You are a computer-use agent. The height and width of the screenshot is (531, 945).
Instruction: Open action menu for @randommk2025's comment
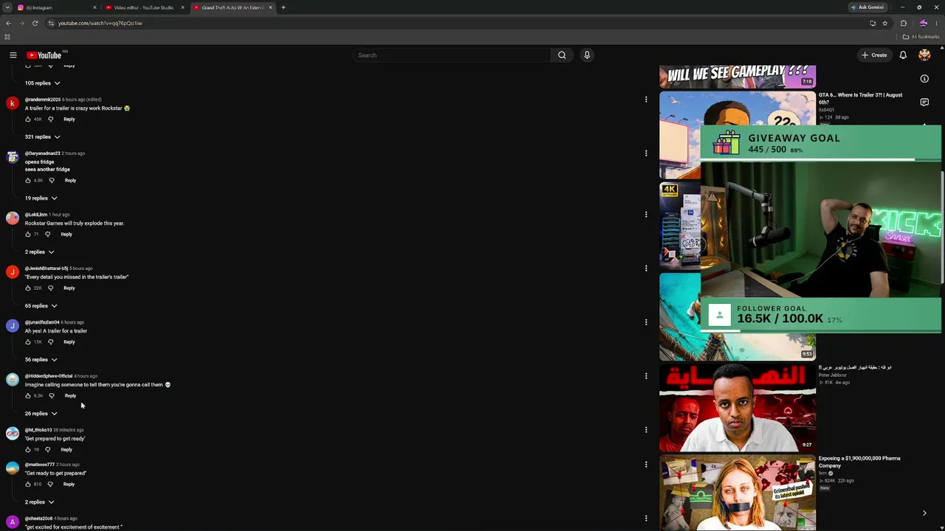point(646,100)
